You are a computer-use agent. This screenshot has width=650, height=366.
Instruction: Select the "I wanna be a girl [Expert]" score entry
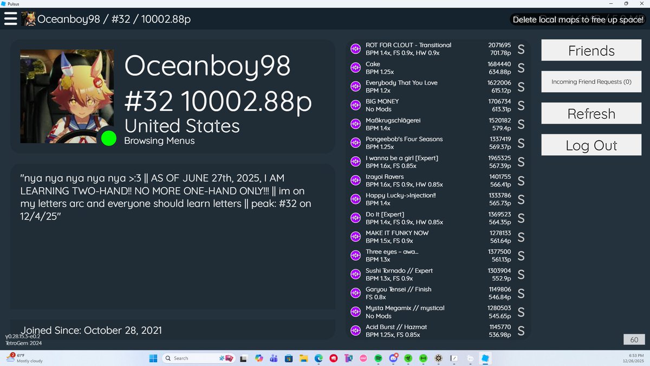pyautogui.click(x=433, y=161)
